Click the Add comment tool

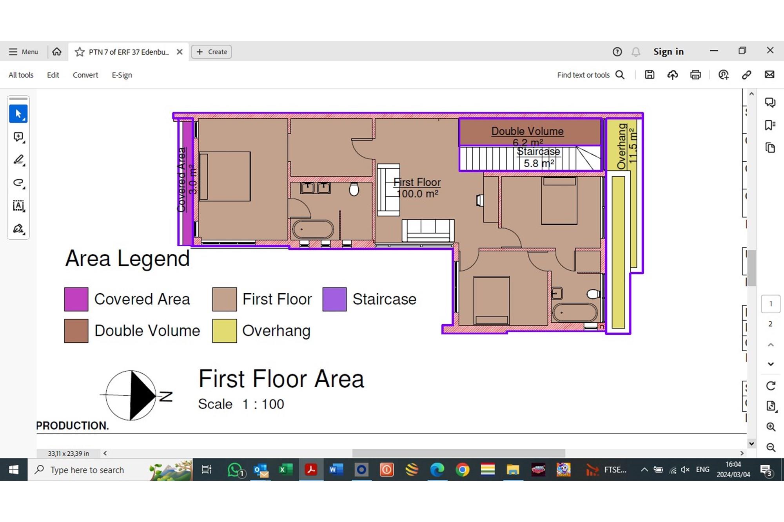[x=18, y=137]
